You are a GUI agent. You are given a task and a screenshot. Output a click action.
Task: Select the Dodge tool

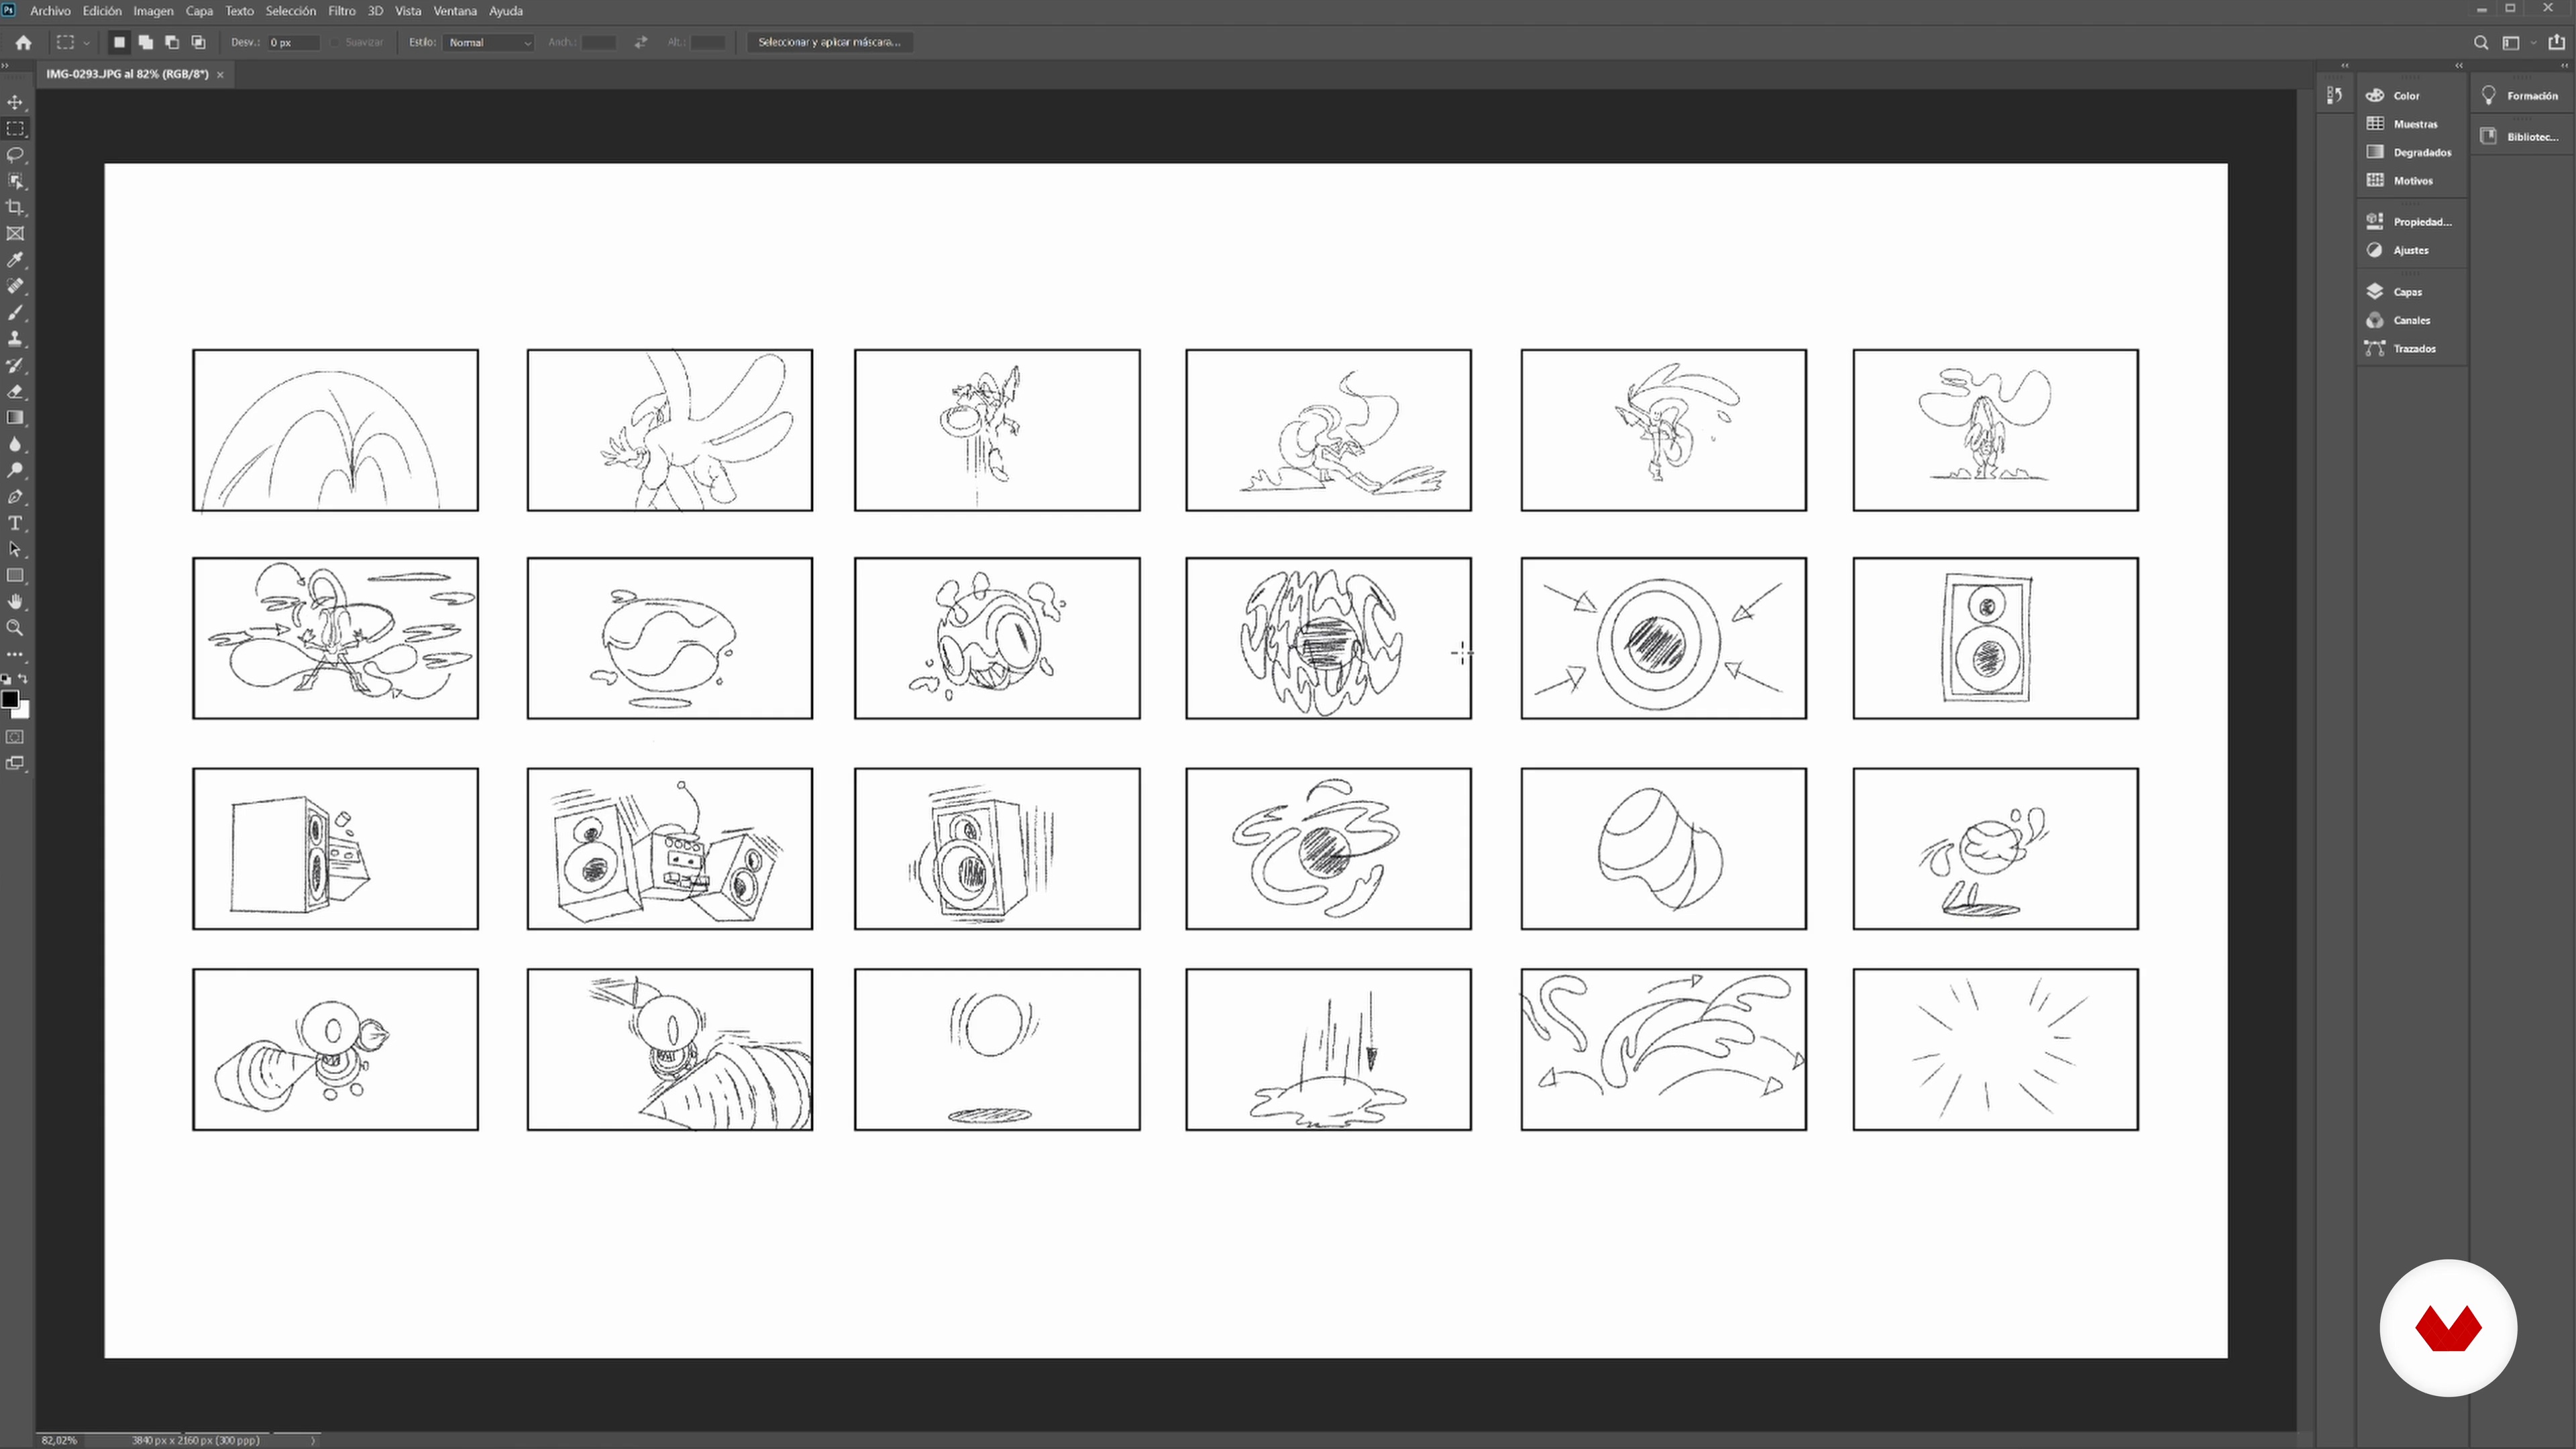[x=15, y=470]
